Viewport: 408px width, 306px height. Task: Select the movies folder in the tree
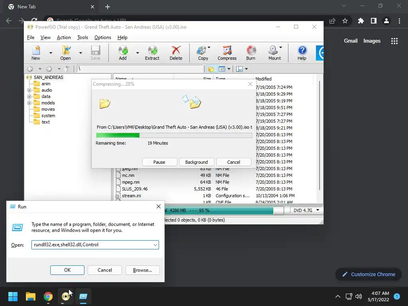[48, 109]
